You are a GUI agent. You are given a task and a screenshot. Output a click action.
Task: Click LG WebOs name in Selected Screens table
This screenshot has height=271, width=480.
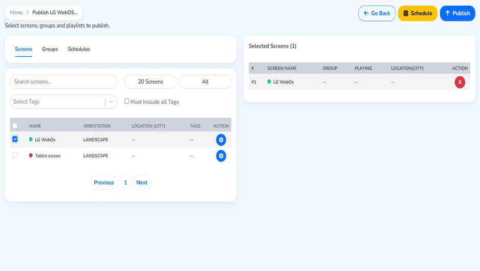click(283, 82)
